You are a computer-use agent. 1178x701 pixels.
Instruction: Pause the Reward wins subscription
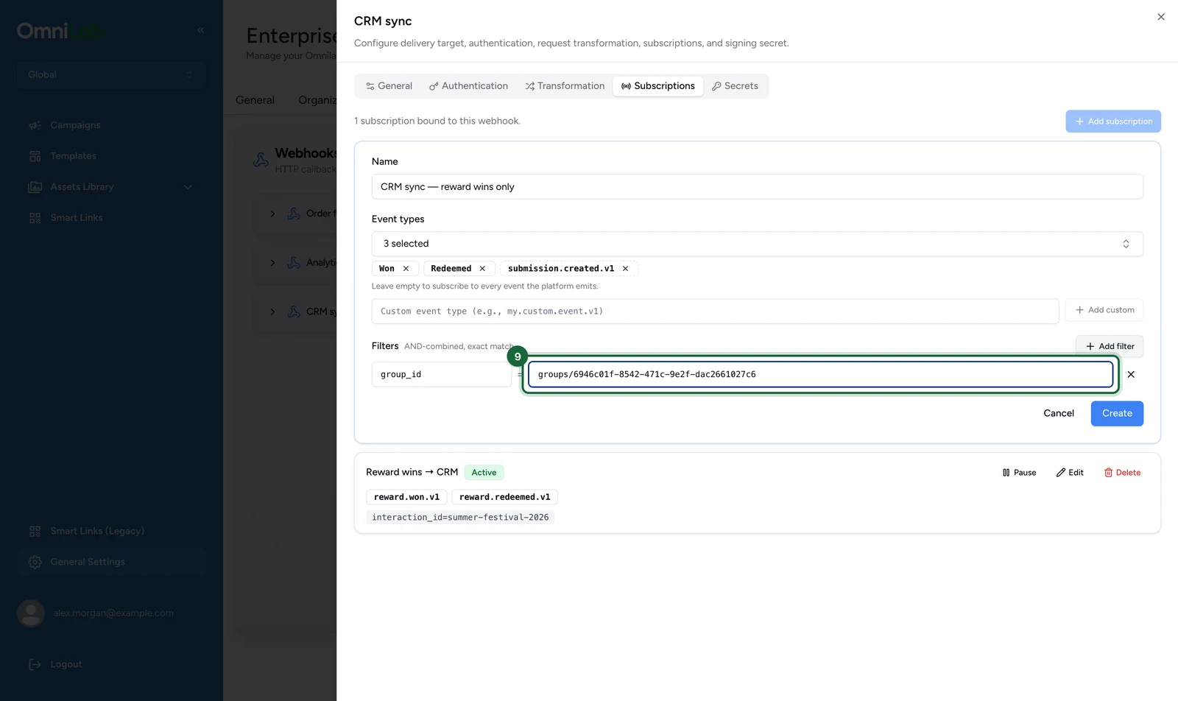click(1019, 473)
